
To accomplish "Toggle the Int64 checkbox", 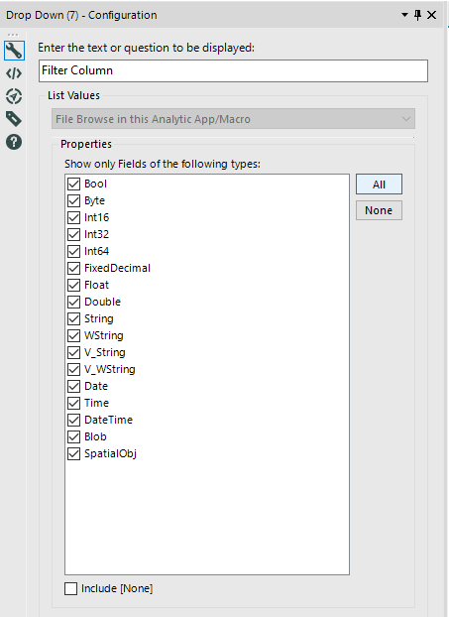I will pyautogui.click(x=74, y=251).
